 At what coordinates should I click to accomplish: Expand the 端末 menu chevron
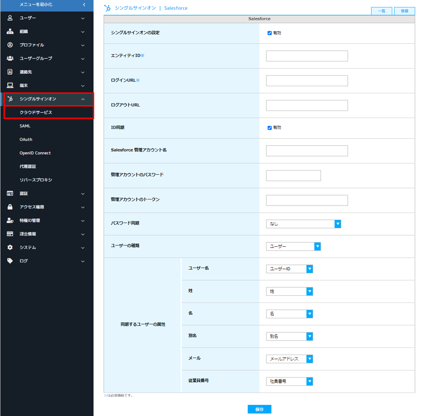83,86
